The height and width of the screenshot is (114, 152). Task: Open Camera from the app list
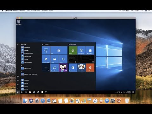coord(24,86)
